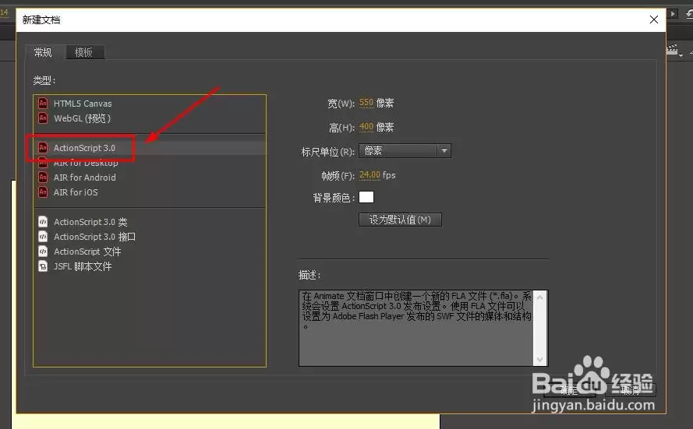The width and height of the screenshot is (693, 429).
Task: Close the 新建文档 dialog
Action: (654, 19)
